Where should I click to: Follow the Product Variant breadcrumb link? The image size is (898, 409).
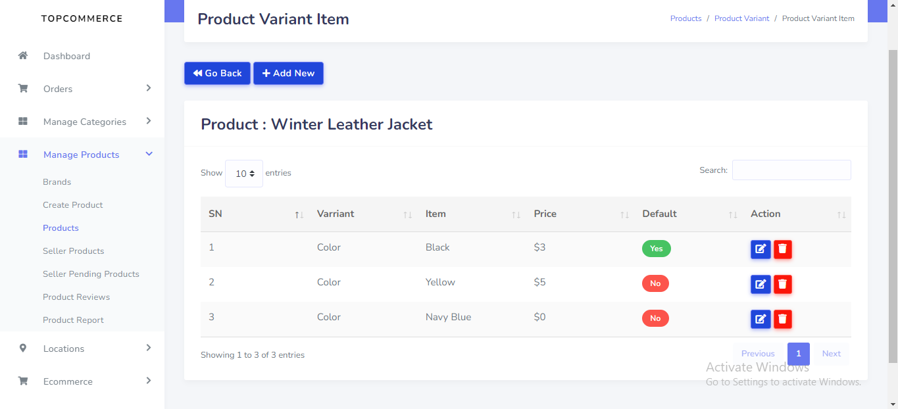tap(741, 18)
